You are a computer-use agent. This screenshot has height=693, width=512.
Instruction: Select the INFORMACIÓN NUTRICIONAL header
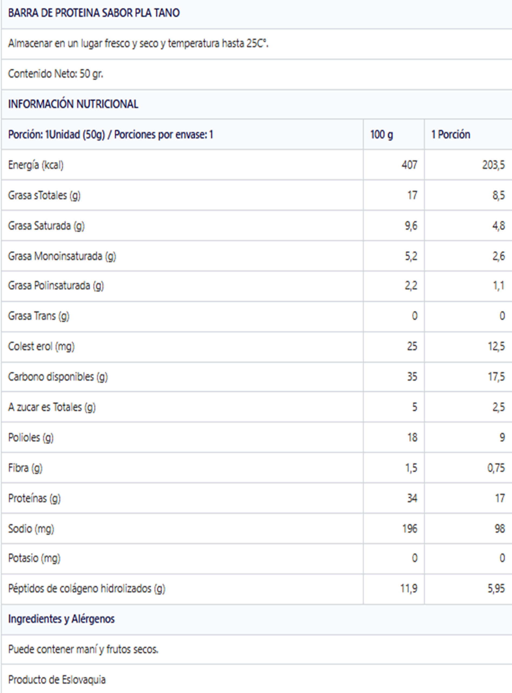(73, 104)
